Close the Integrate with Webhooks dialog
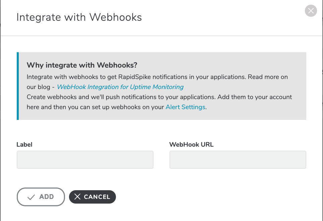The width and height of the screenshot is (323, 221). [x=311, y=11]
